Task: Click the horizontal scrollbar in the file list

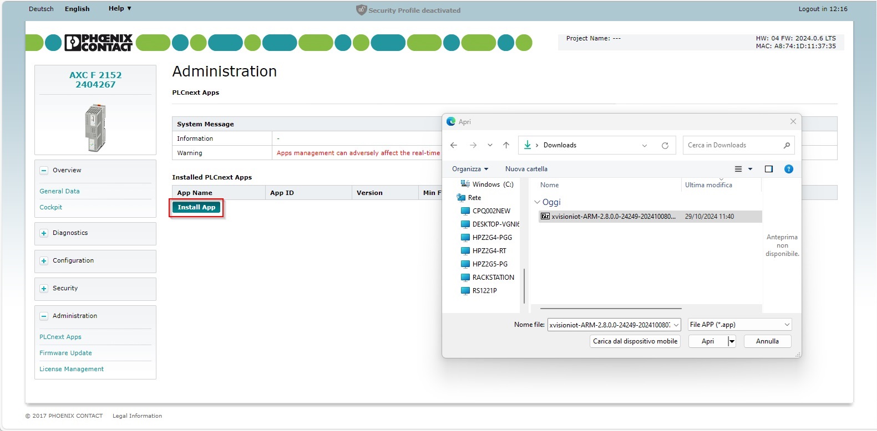Action: [610, 309]
